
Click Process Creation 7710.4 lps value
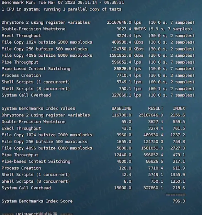(128, 75)
